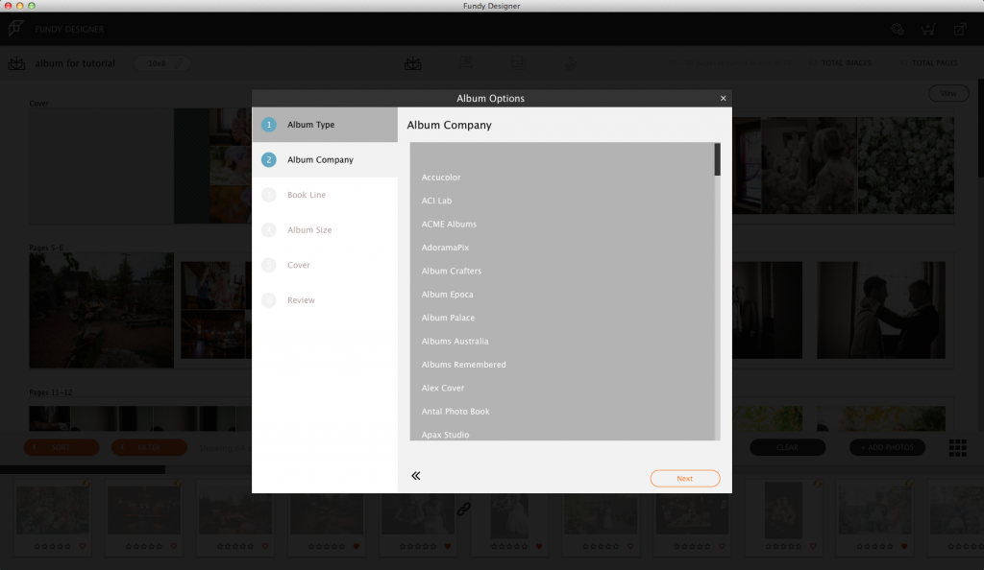The width and height of the screenshot is (984, 570).
Task: Open the Cover step
Action: pos(325,265)
